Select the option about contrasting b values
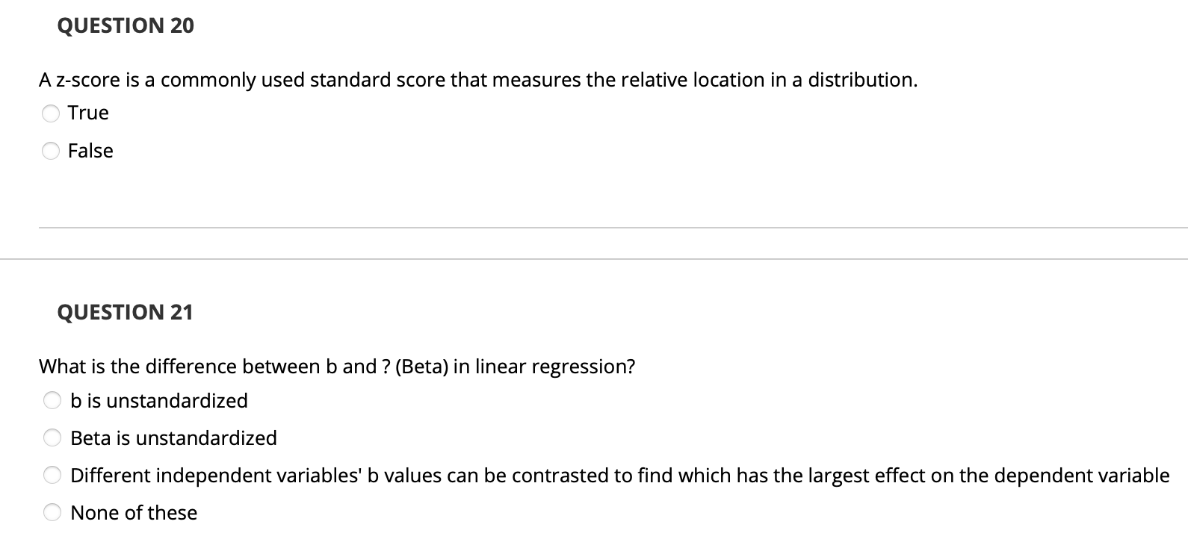Viewport: 1188px width, 548px height. 52,475
